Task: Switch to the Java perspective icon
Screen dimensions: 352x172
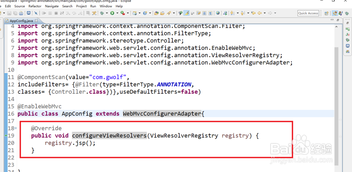Action: [340, 13]
